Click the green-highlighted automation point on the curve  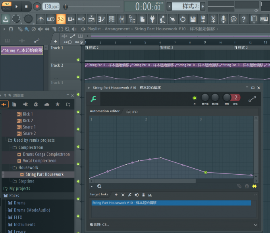[205, 172]
